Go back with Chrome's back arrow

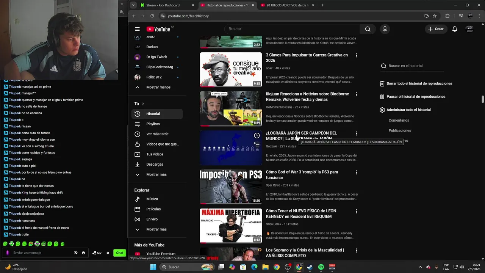[x=134, y=16]
